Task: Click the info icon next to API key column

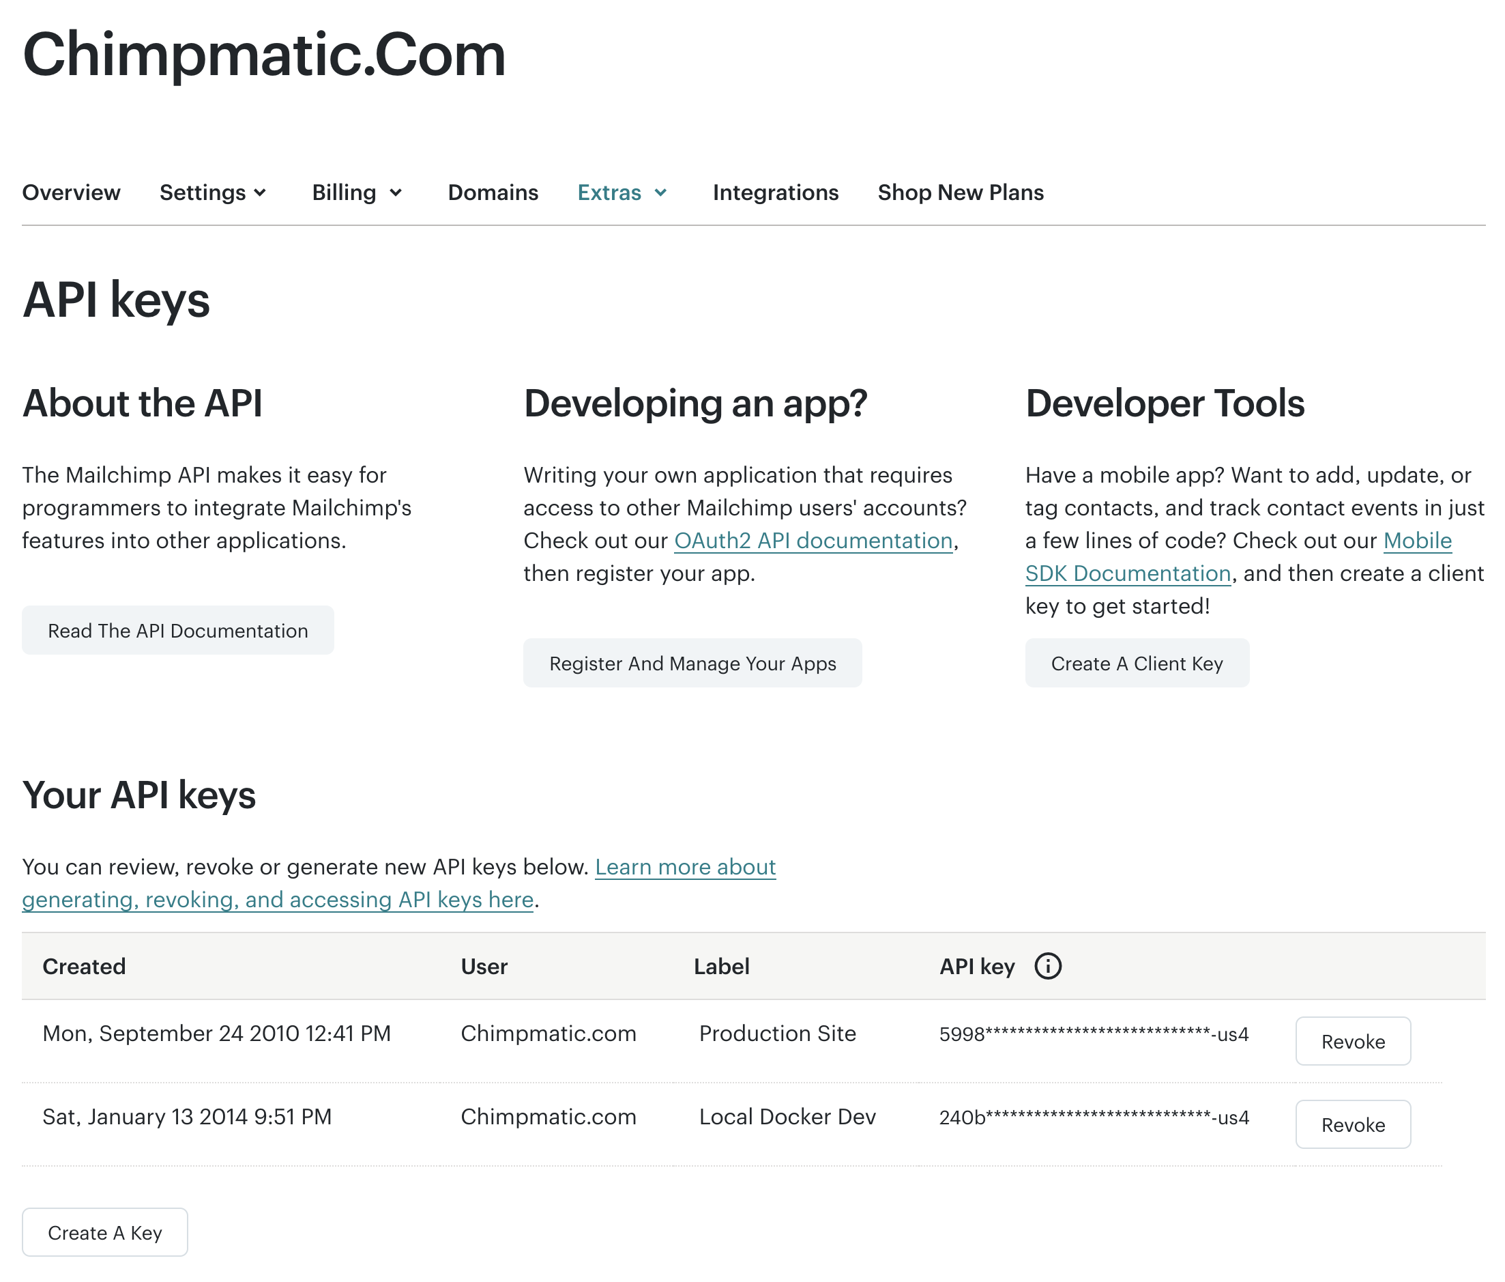Action: pyautogui.click(x=1048, y=967)
